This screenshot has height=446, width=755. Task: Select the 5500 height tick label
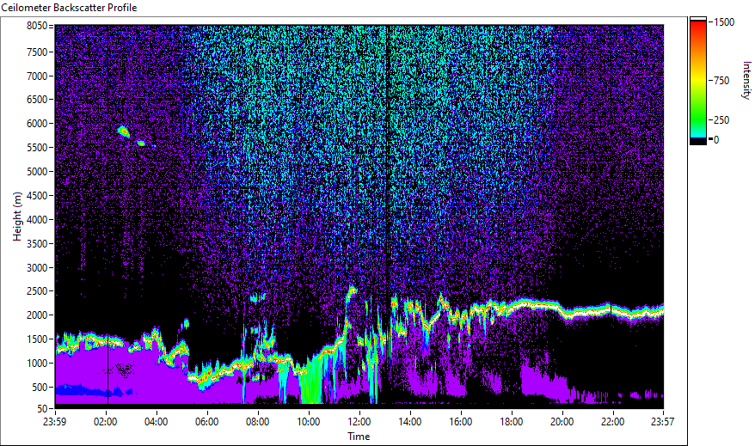coord(37,148)
